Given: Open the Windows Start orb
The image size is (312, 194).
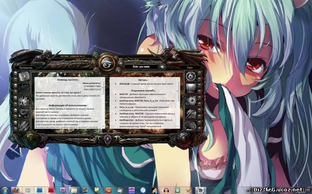Looking at the screenshot, I should pyautogui.click(x=4, y=190).
